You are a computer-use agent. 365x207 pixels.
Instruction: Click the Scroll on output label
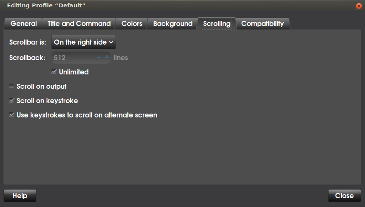pyautogui.click(x=42, y=86)
